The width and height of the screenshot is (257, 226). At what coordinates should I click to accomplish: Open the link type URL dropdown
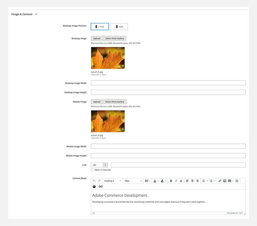pos(99,165)
